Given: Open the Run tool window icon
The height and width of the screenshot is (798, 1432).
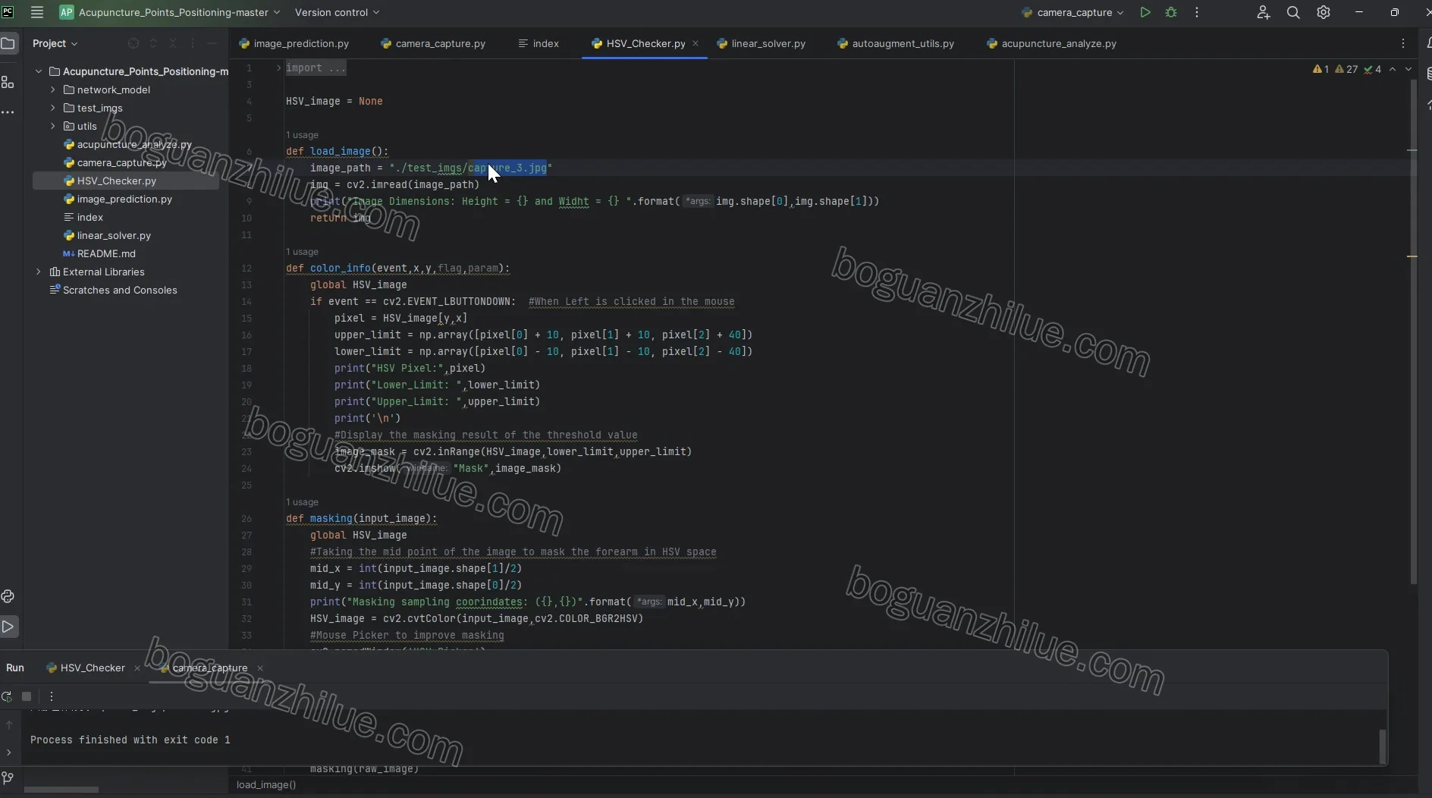Looking at the screenshot, I should click(8, 627).
